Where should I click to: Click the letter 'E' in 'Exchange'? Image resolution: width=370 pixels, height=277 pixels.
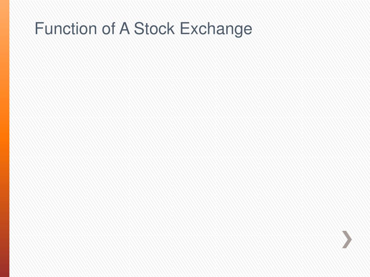185,28
